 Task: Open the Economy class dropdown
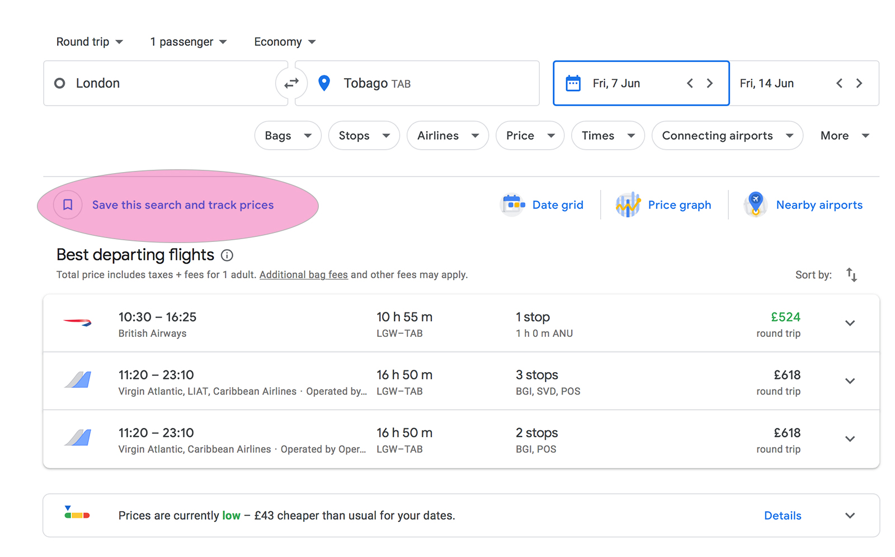point(285,42)
